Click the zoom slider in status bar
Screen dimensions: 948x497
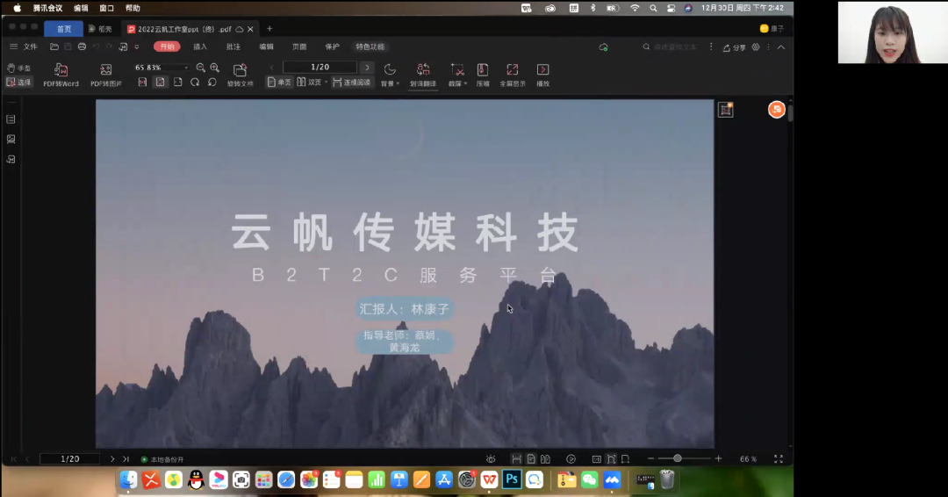coord(678,458)
